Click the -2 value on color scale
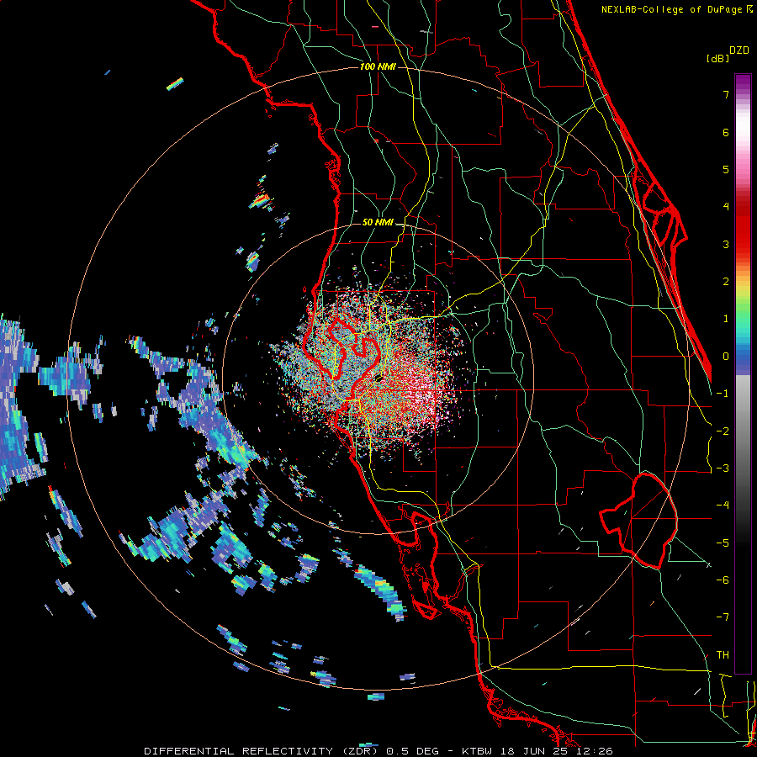This screenshot has width=757, height=757. 723,431
